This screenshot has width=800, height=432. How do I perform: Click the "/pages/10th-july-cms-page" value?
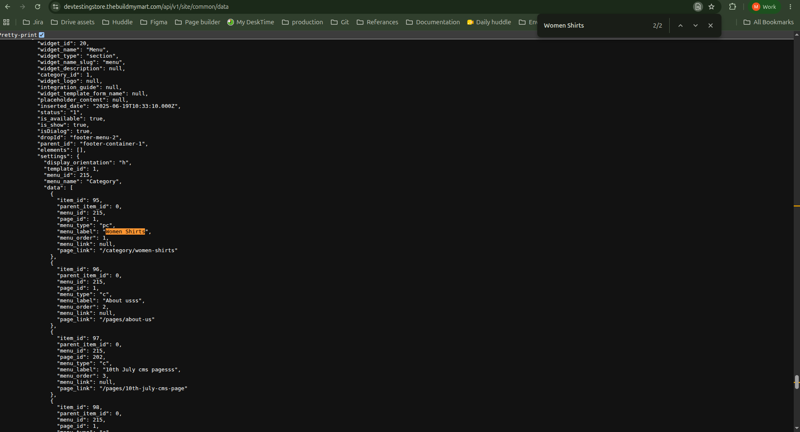pos(143,389)
